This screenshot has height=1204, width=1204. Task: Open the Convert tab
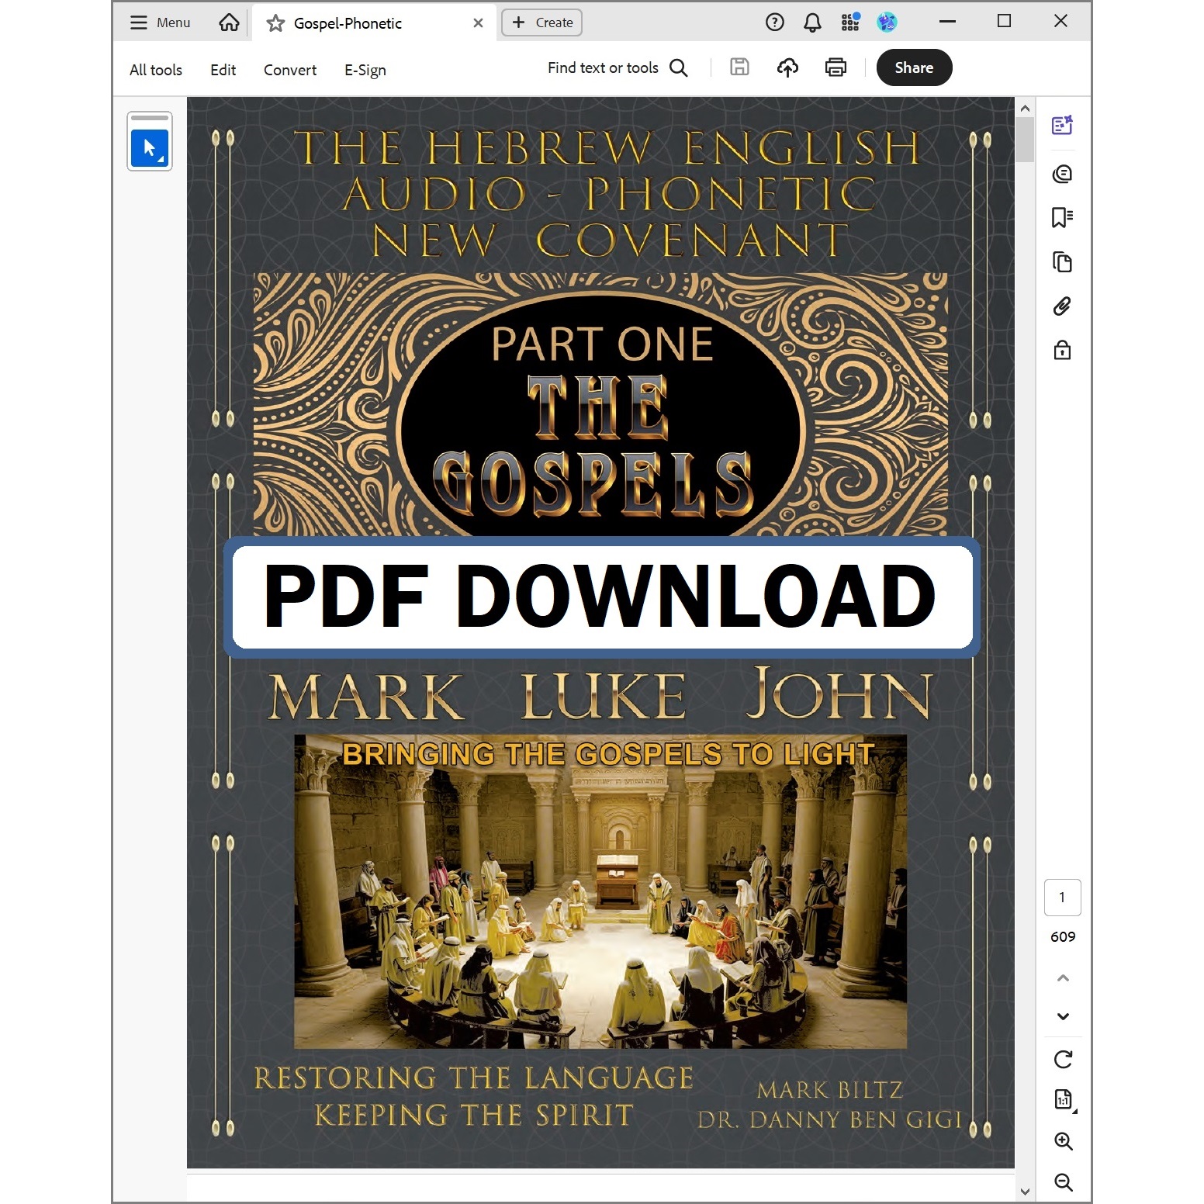[x=290, y=70]
